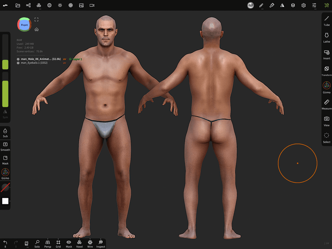332x249 pixels.
Task: Select the View tool
Action: click(x=327, y=121)
